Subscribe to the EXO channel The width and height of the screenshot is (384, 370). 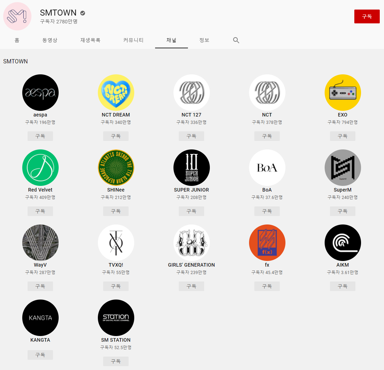tap(343, 136)
